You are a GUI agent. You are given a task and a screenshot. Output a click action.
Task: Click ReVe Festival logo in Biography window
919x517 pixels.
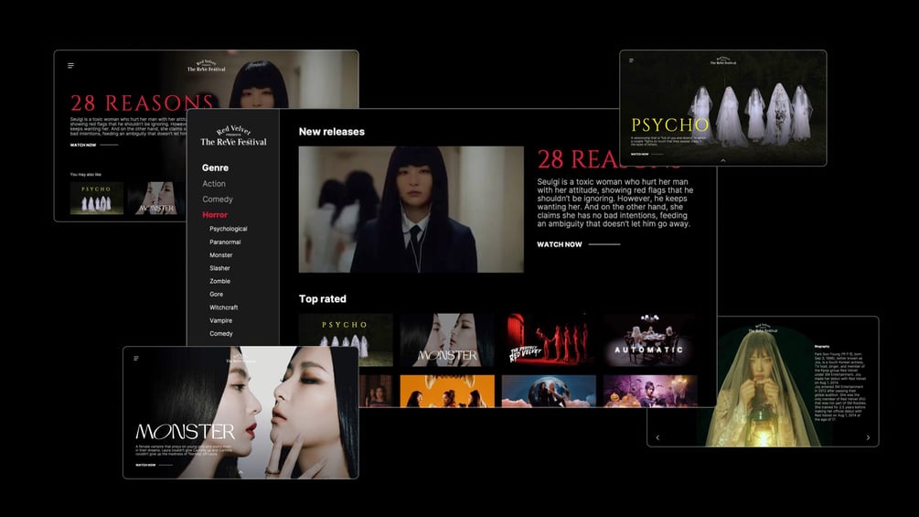pyautogui.click(x=763, y=329)
